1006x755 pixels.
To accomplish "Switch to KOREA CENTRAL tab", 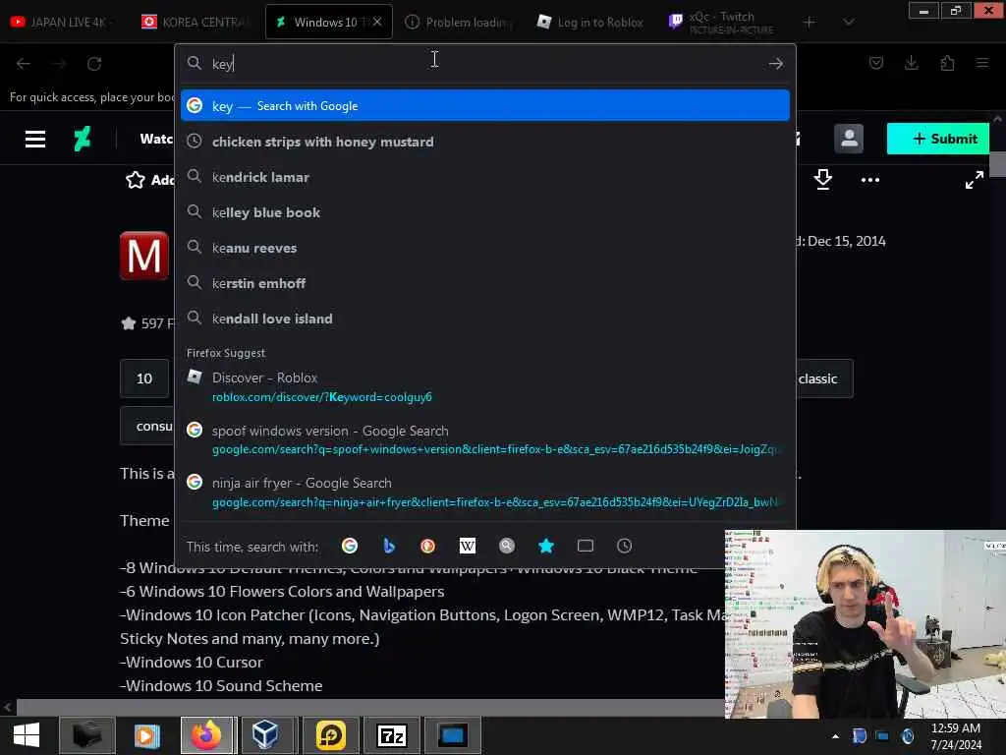I will 196,22.
